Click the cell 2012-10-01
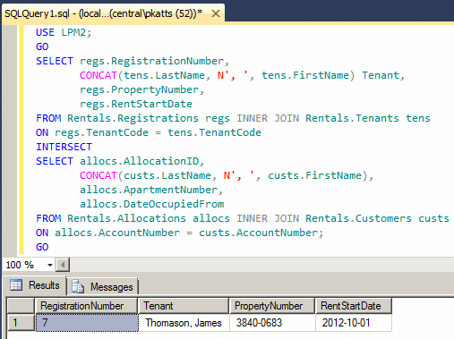The width and height of the screenshot is (454, 339). pos(354,323)
